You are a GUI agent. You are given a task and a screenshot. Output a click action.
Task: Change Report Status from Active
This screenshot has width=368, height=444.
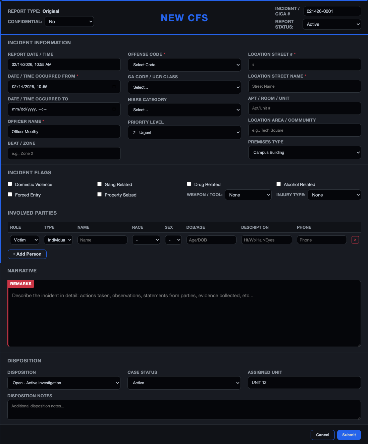coord(331,24)
